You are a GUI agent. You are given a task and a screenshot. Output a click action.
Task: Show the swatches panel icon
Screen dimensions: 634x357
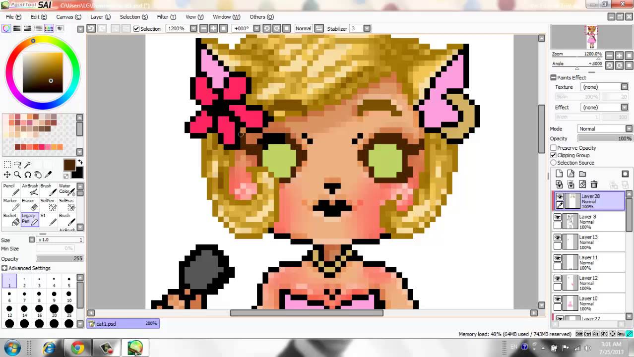coord(49,28)
